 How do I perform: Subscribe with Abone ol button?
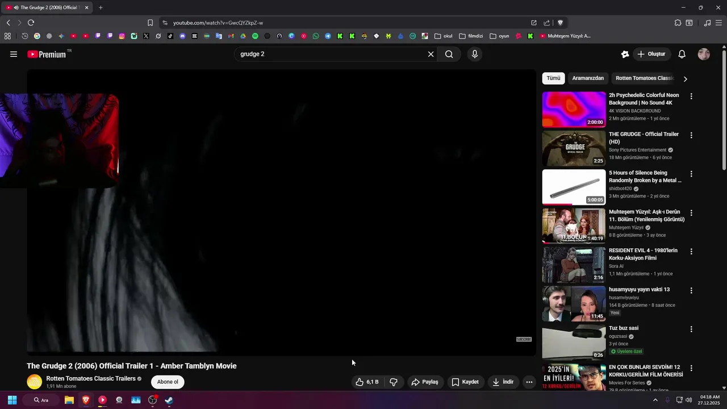(x=168, y=382)
